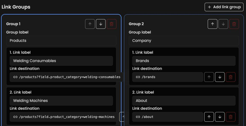The height and width of the screenshot is (126, 246).
Task: Click link icon in welding-machines destination
Action: 15,117
